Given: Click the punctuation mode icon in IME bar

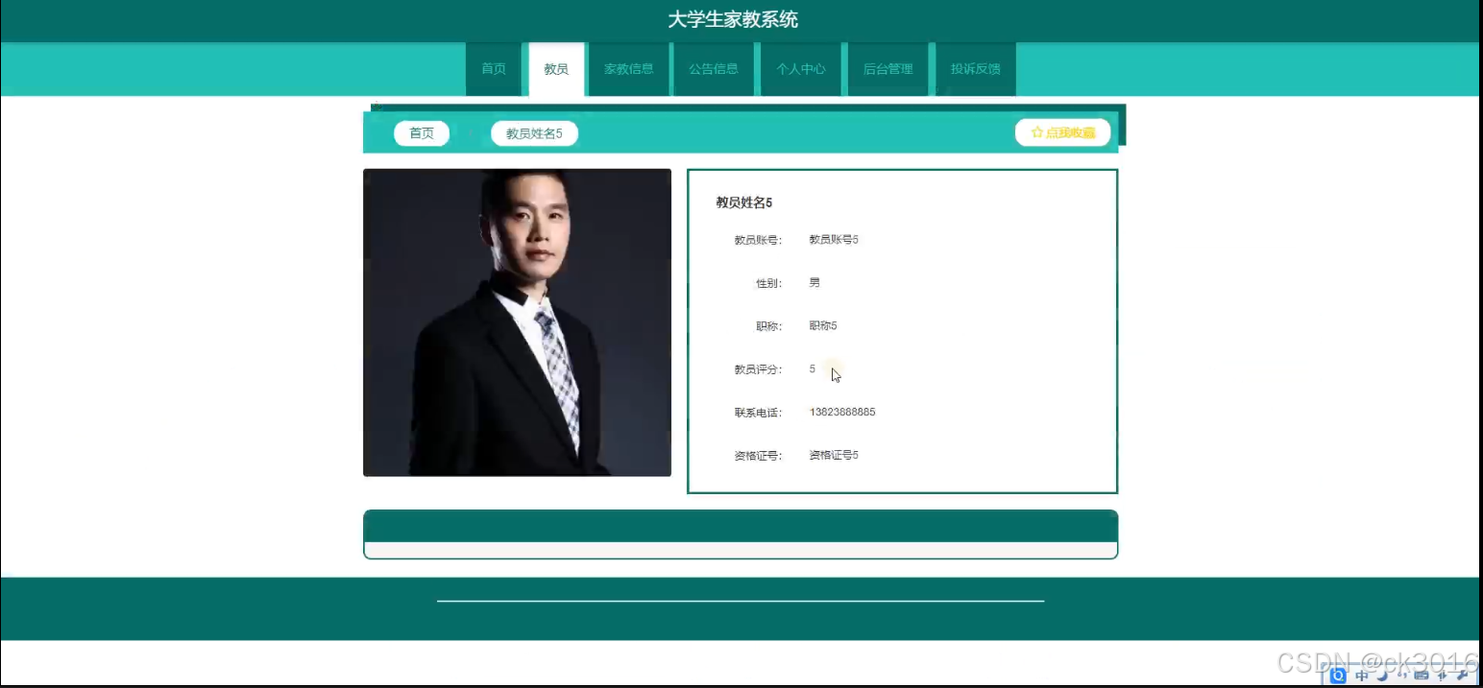Looking at the screenshot, I should tap(1401, 675).
